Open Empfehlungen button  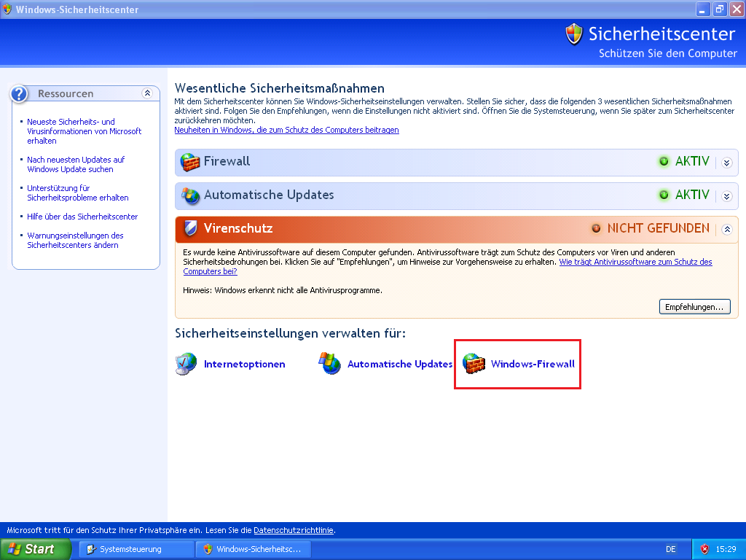(694, 307)
